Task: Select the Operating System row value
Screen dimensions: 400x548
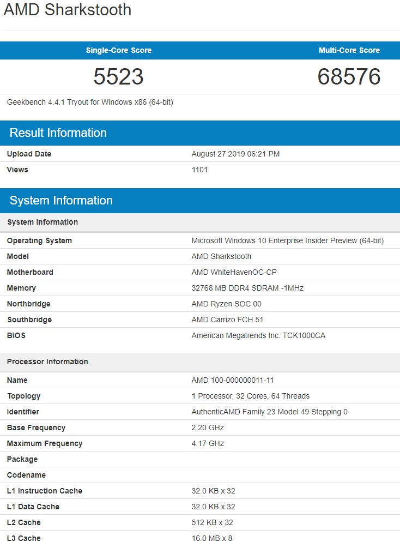Action: pos(287,240)
